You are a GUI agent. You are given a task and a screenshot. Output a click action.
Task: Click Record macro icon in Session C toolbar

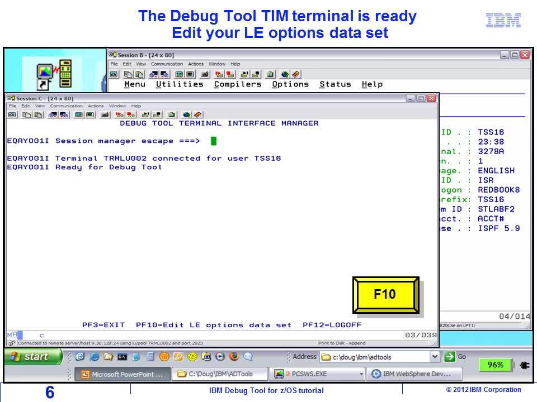(120, 115)
